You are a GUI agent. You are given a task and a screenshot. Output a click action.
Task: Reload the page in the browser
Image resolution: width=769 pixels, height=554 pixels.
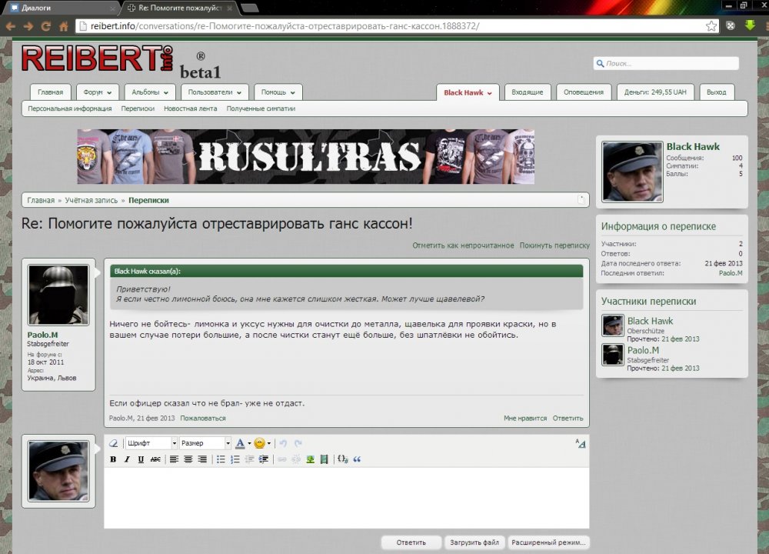click(x=45, y=26)
